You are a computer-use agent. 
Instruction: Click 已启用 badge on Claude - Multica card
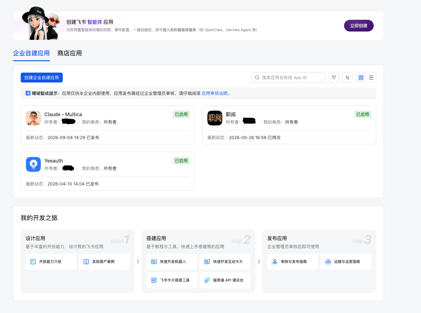pyautogui.click(x=181, y=114)
